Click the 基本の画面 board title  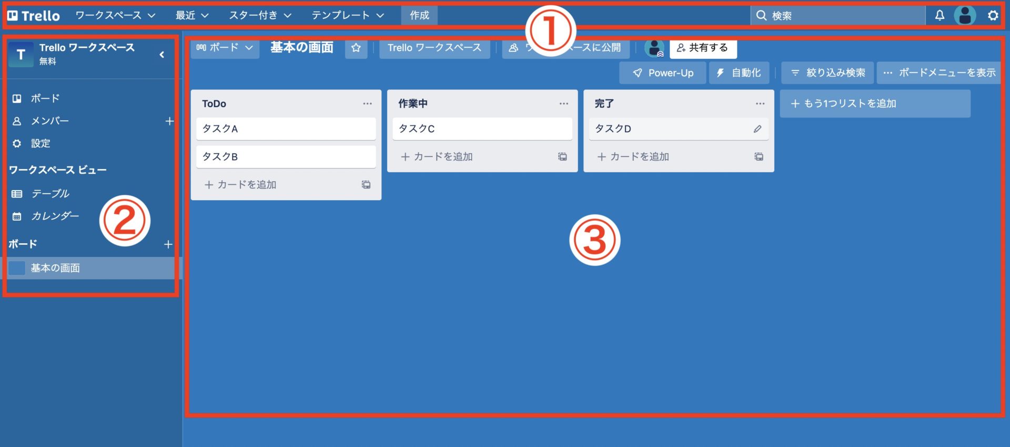pyautogui.click(x=301, y=47)
